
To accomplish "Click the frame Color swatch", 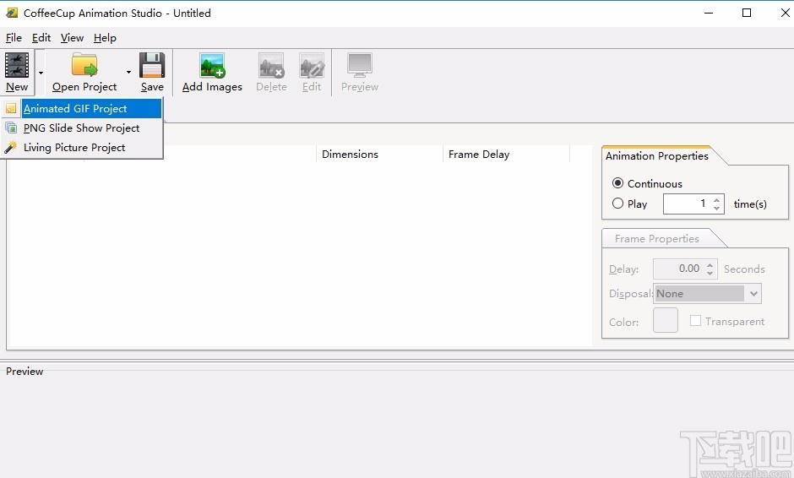I will coord(666,320).
